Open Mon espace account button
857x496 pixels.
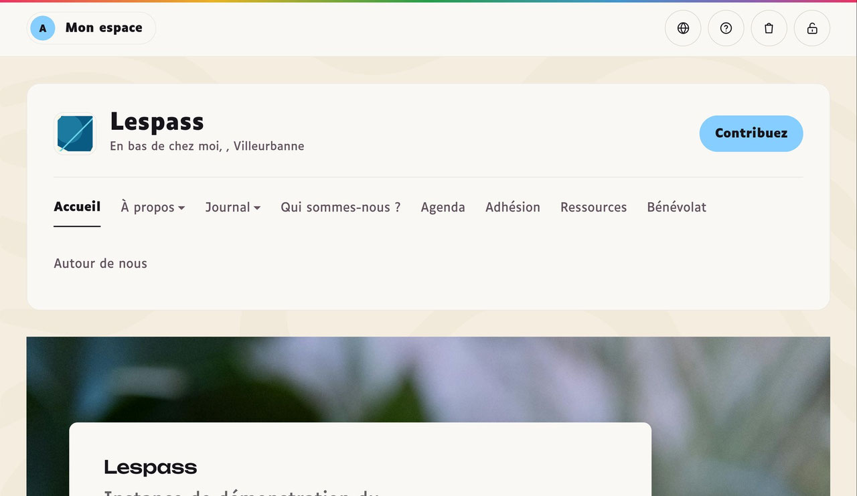91,28
